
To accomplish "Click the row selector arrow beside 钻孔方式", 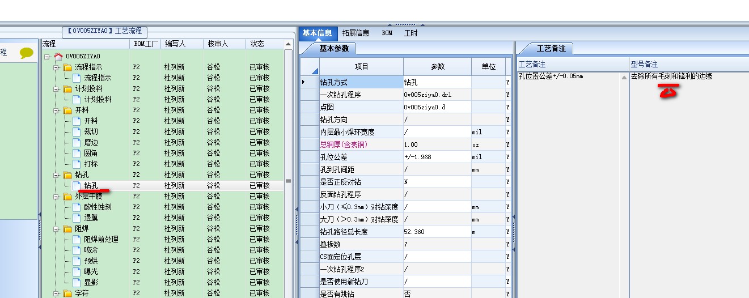I will (310, 82).
